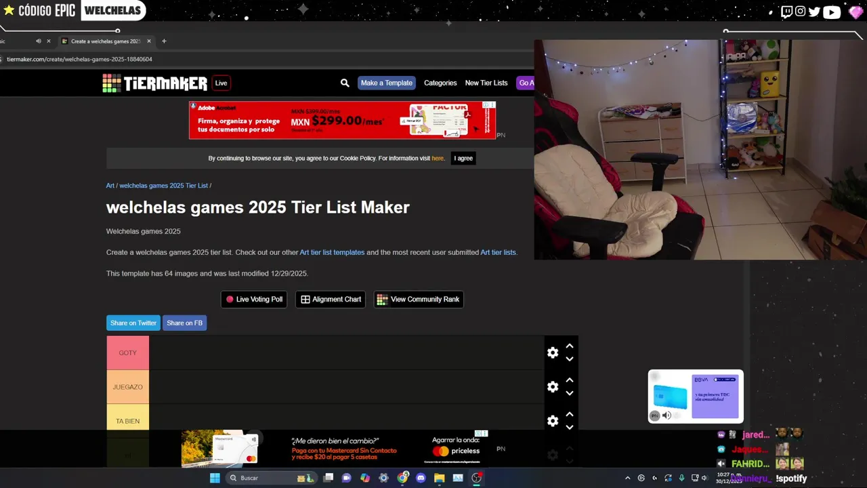Mute the floating BBVA video ad

667,415
